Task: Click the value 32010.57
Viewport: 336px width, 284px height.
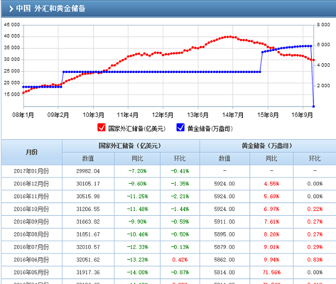Action: click(x=88, y=247)
